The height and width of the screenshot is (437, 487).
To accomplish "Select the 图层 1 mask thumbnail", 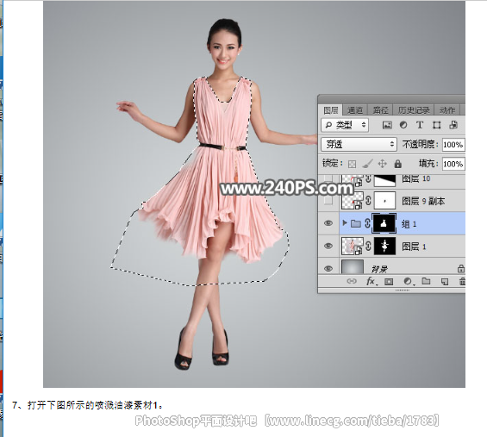I will point(384,246).
